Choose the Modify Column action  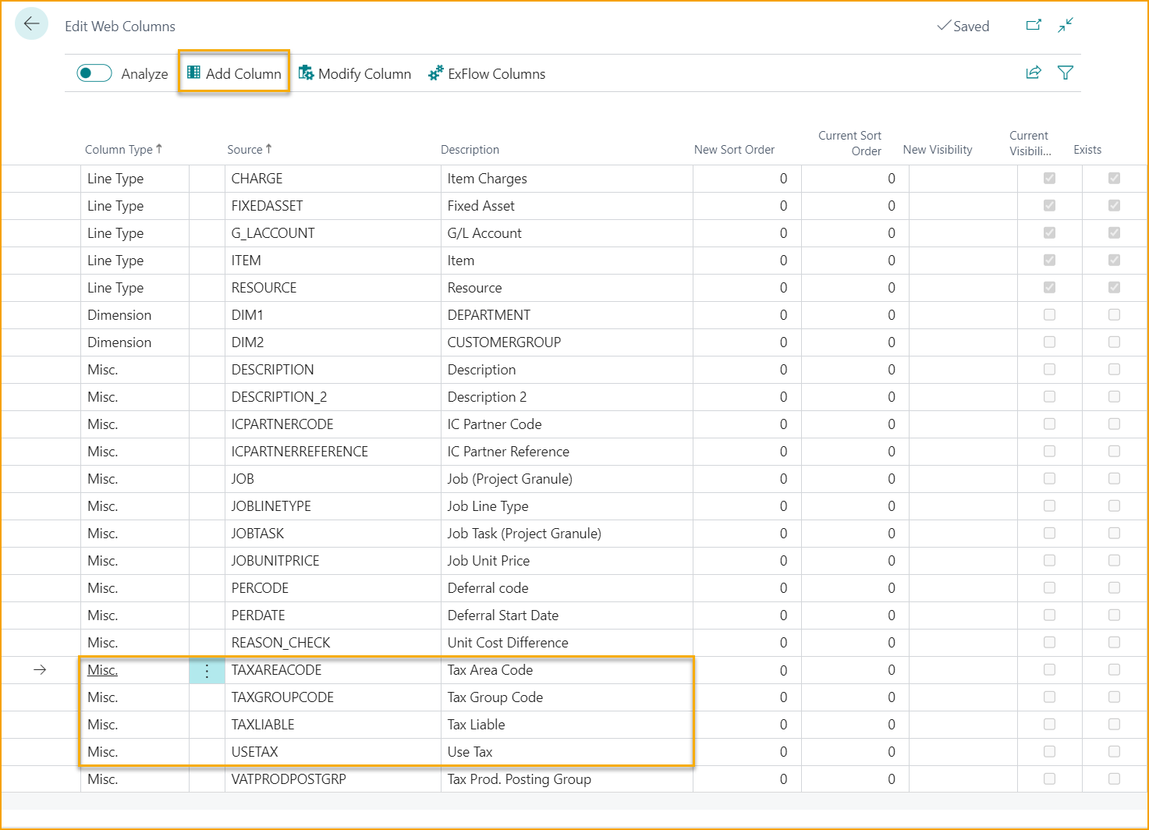pos(364,73)
